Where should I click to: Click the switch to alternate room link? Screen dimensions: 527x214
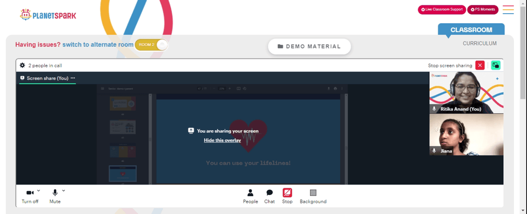[98, 45]
